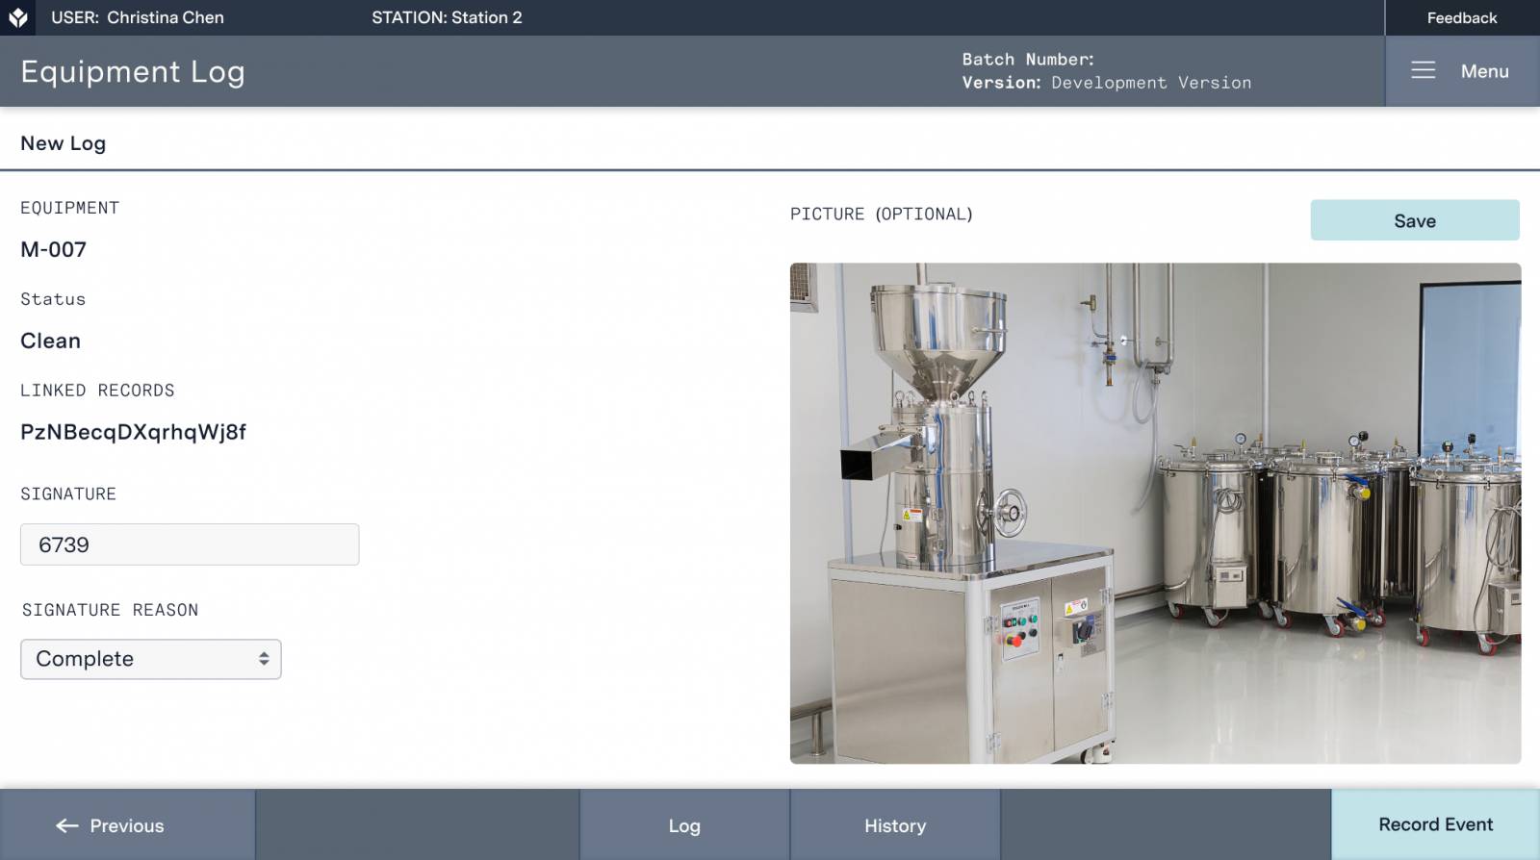The width and height of the screenshot is (1540, 860).
Task: Click the user name Christina Chen
Action: (166, 17)
